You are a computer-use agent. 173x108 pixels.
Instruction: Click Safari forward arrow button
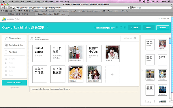pyautogui.click(x=6, y=8)
